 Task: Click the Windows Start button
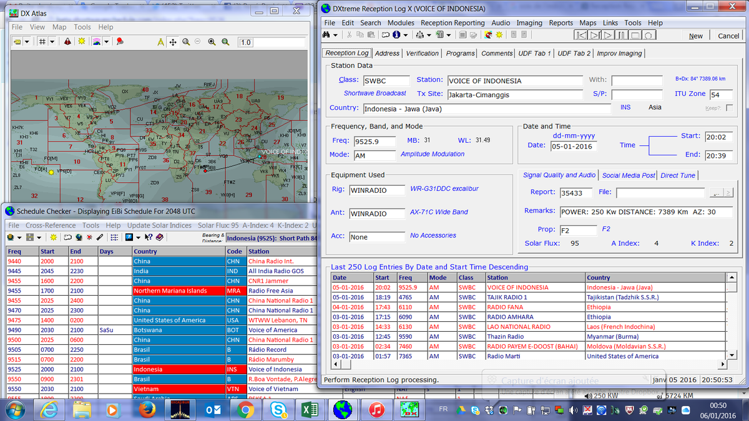click(x=14, y=410)
